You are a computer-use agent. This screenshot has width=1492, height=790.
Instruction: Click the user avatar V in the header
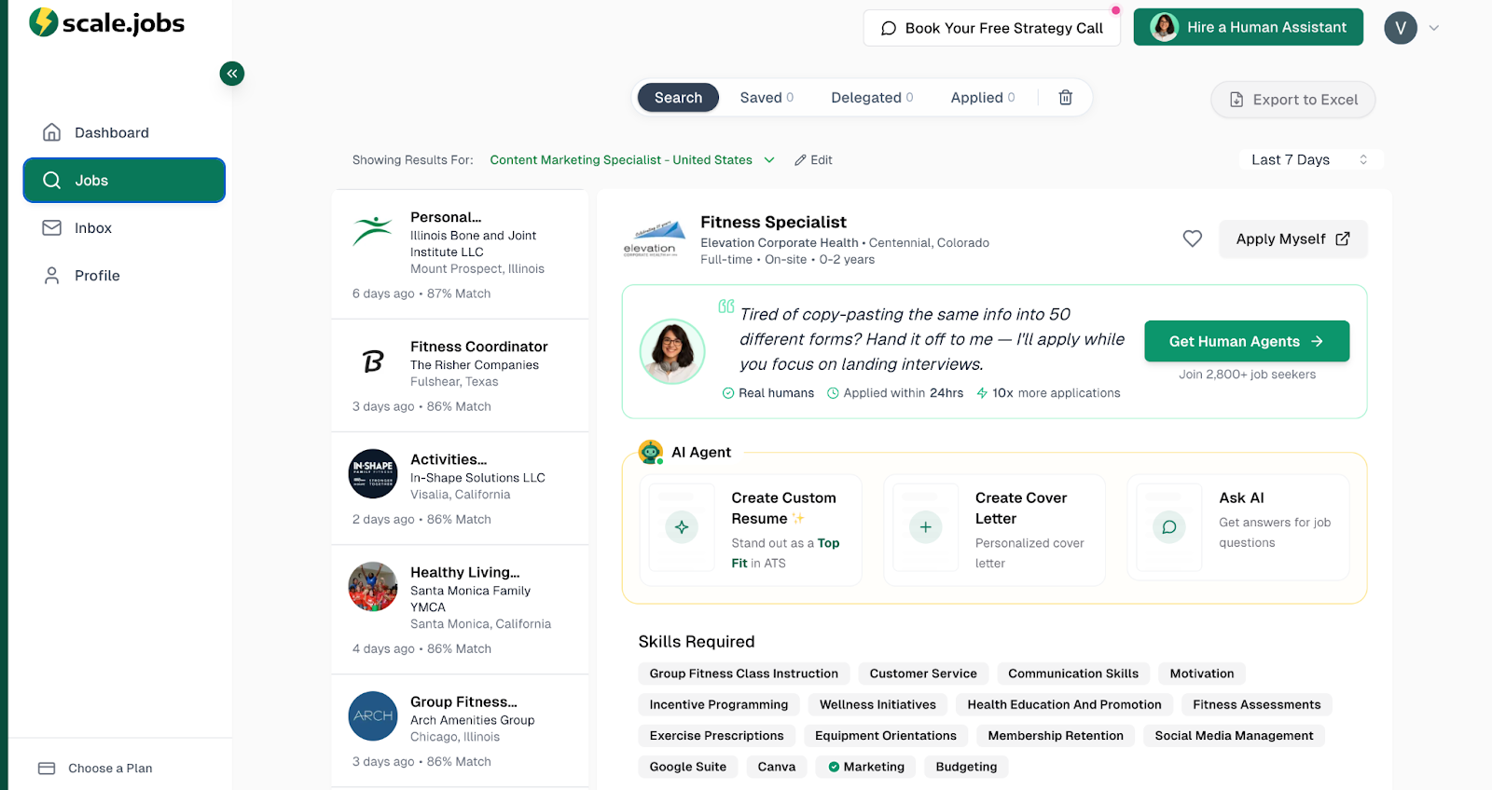[x=1400, y=28]
